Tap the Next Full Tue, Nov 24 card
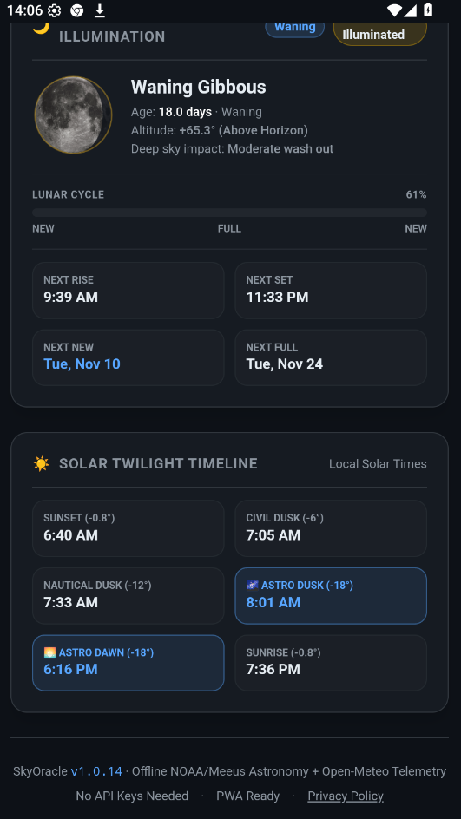This screenshot has height=819, width=461. coord(331,357)
